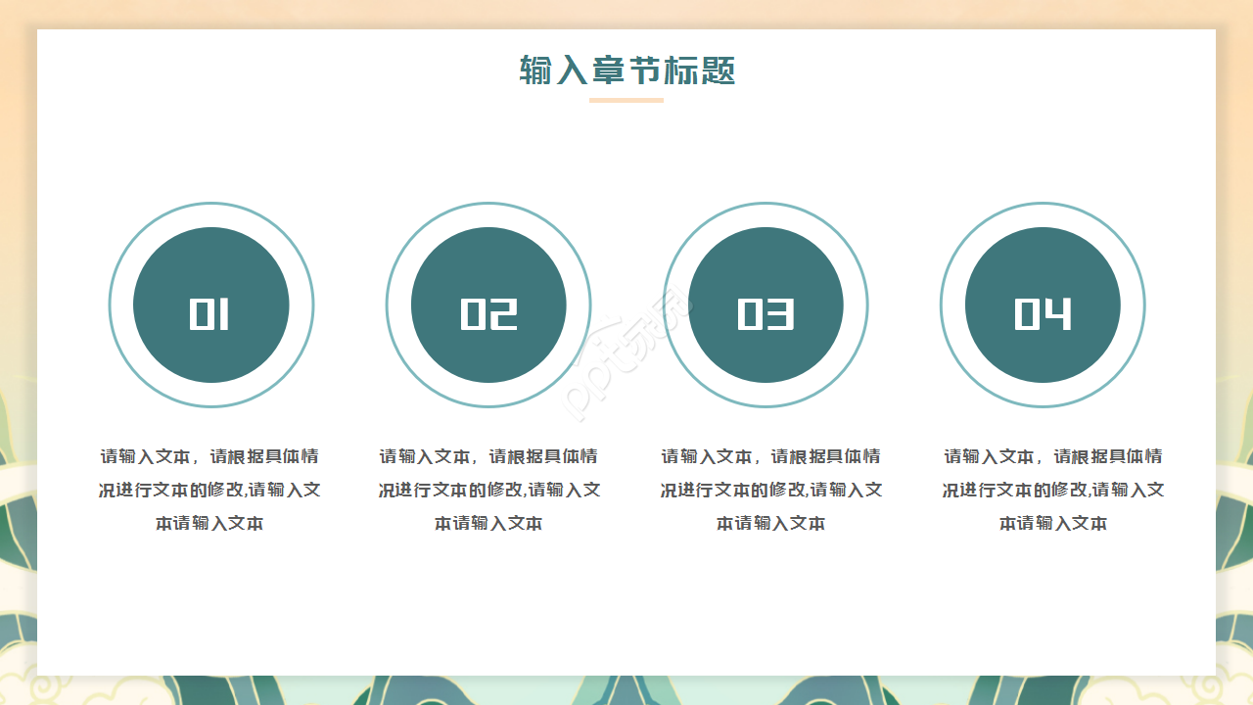Viewport: 1253px width, 705px height.
Task: Select the number 01 in the first circle
Action: (209, 314)
